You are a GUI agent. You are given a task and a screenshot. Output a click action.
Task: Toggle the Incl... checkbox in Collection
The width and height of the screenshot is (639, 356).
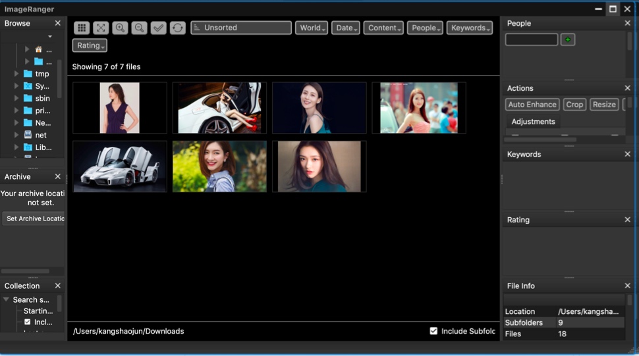[27, 322]
